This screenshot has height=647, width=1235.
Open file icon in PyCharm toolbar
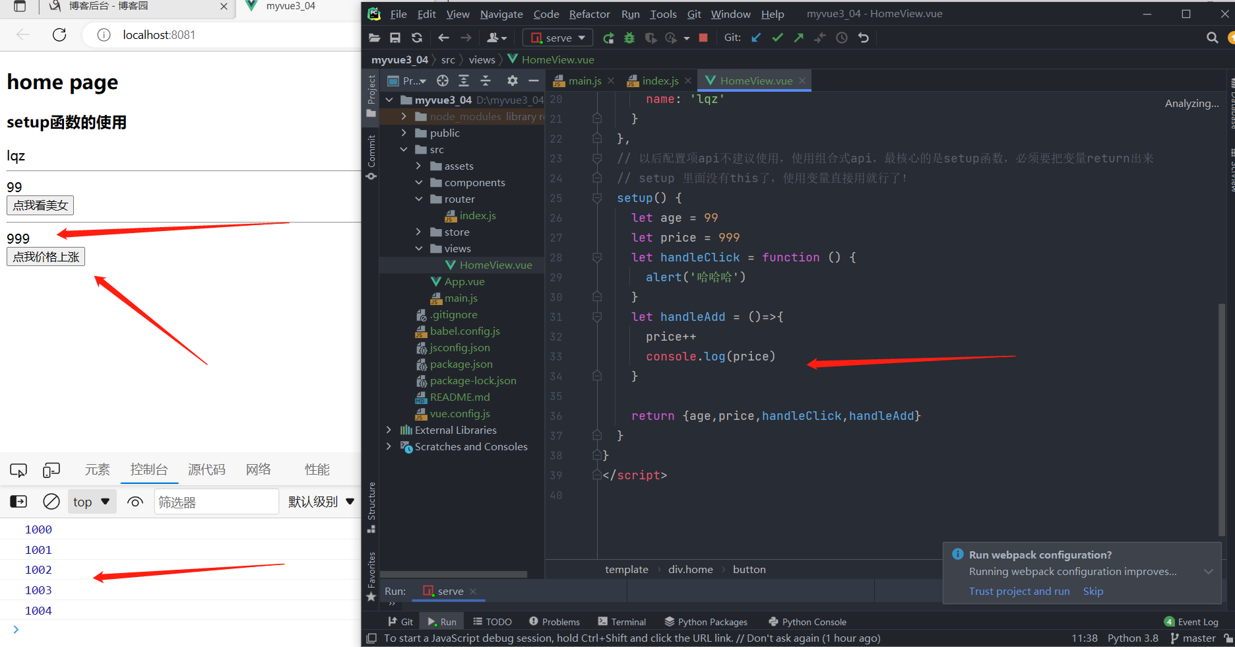click(374, 38)
